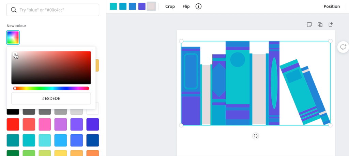
Task: Click Flip in the toolbar
Action: click(186, 6)
